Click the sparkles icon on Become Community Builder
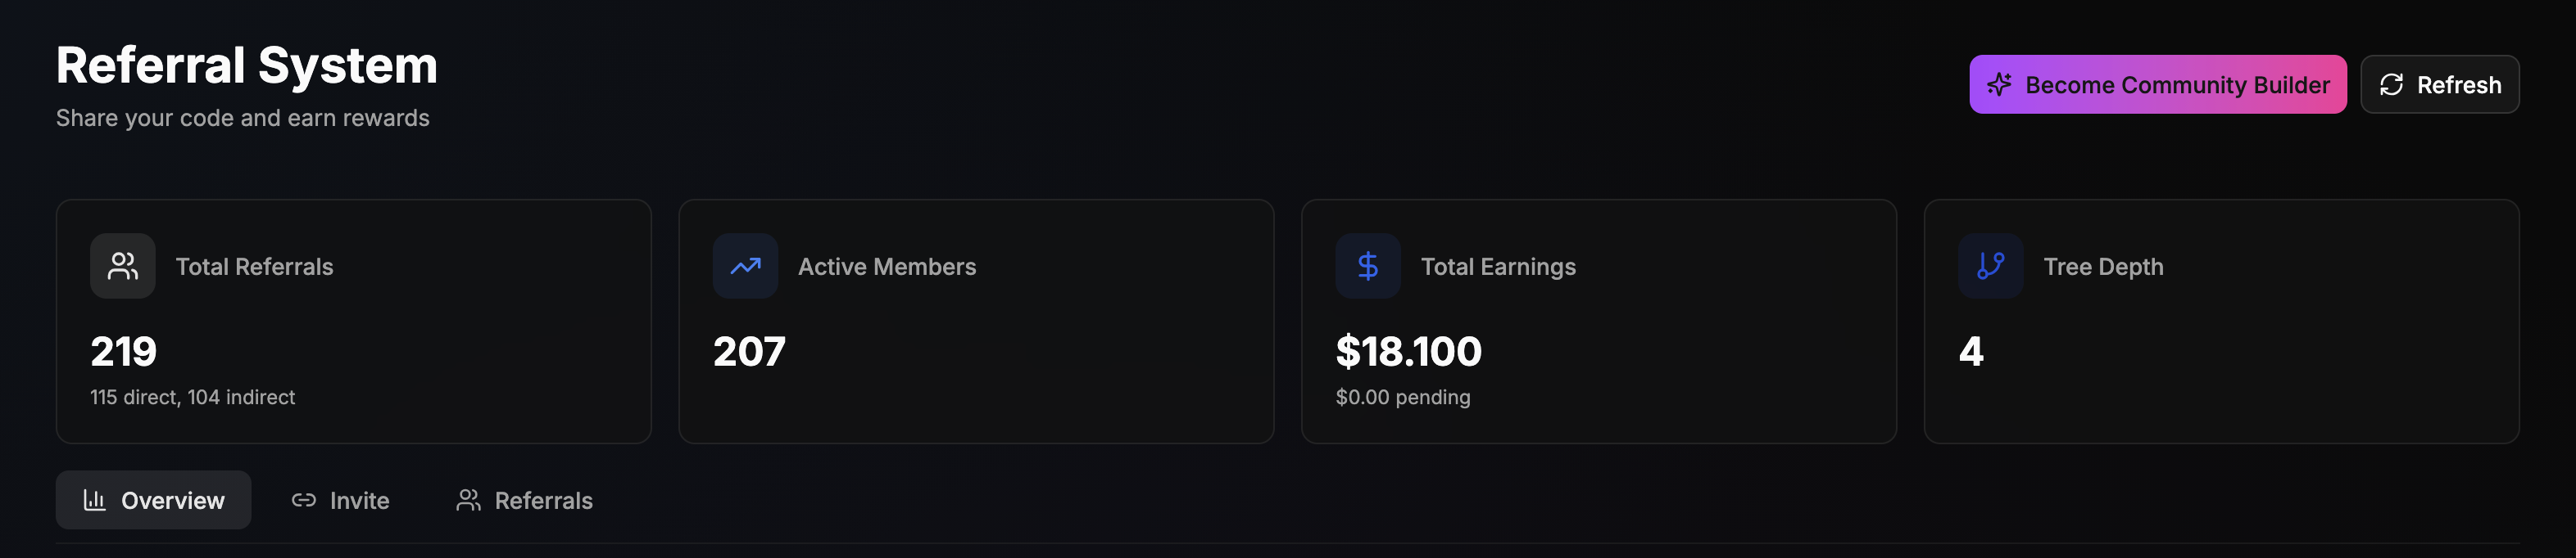 tap(2000, 85)
